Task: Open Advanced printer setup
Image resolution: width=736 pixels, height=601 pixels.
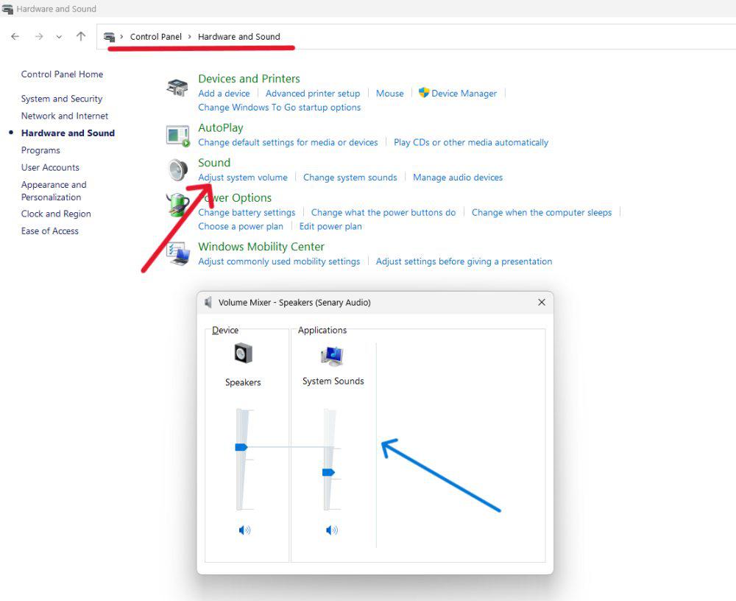Action: click(313, 94)
